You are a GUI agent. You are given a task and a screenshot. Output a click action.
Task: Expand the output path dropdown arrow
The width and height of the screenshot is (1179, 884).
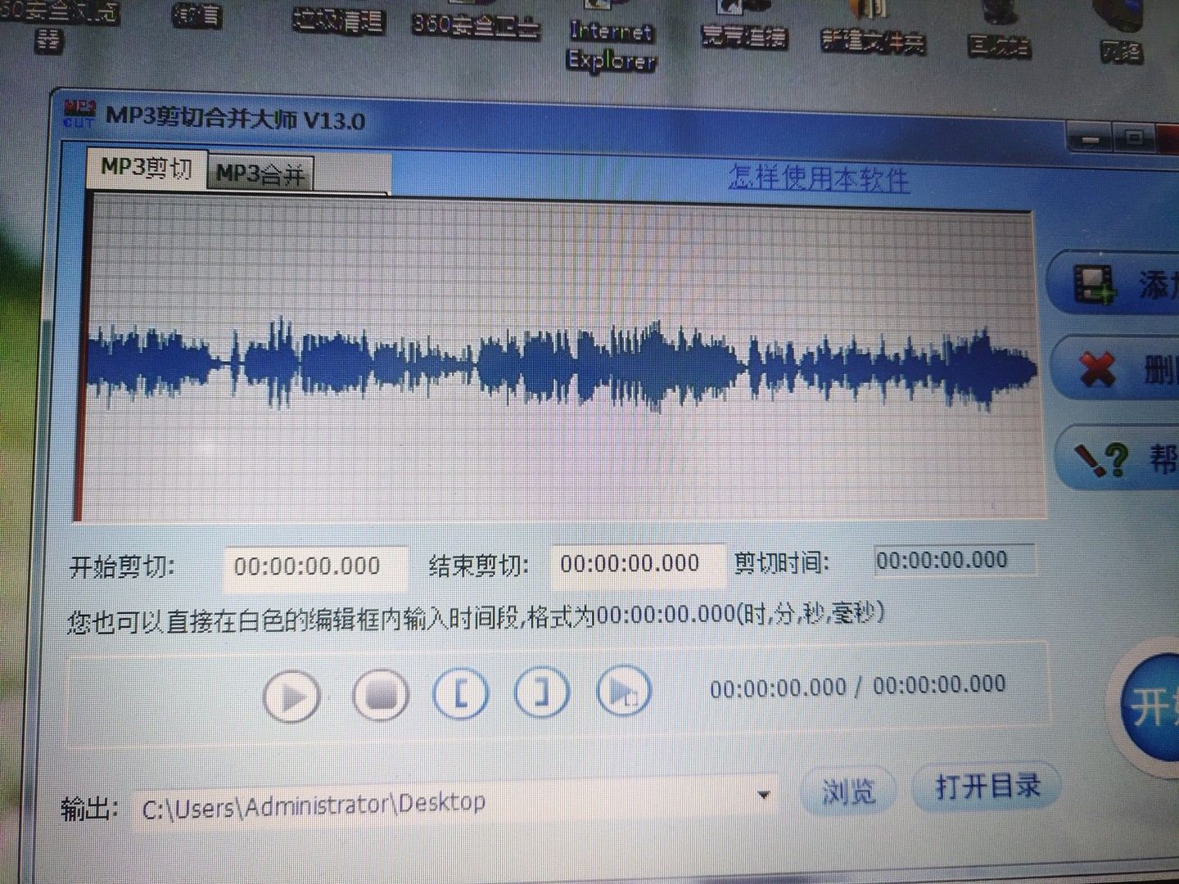click(763, 795)
